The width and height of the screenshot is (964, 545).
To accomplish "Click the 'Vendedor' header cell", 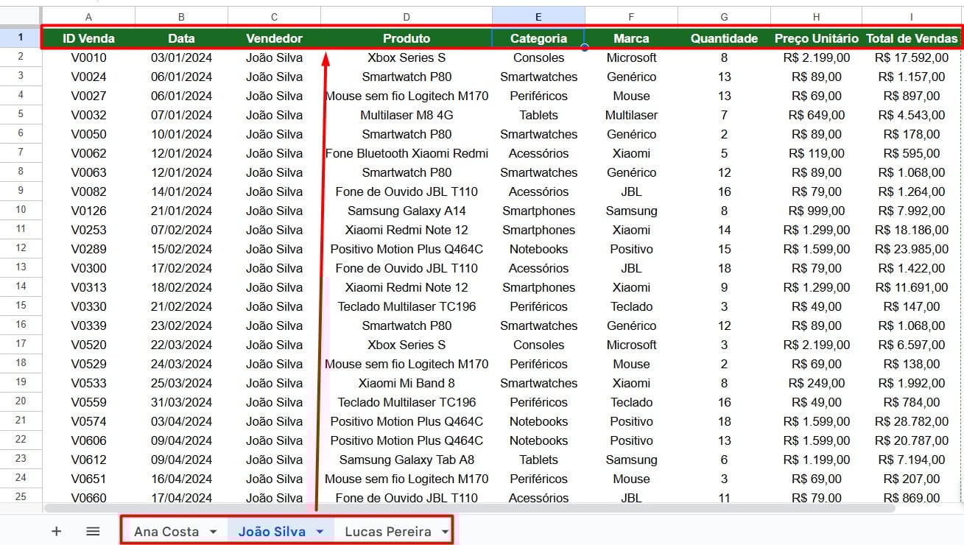I will click(275, 38).
